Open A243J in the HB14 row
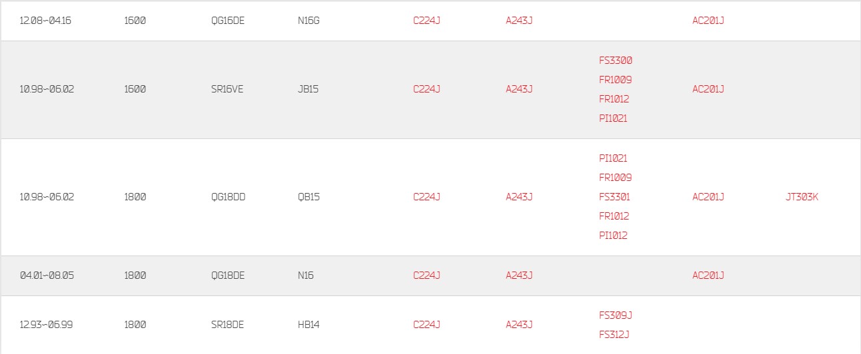This screenshot has width=861, height=354. (x=519, y=325)
